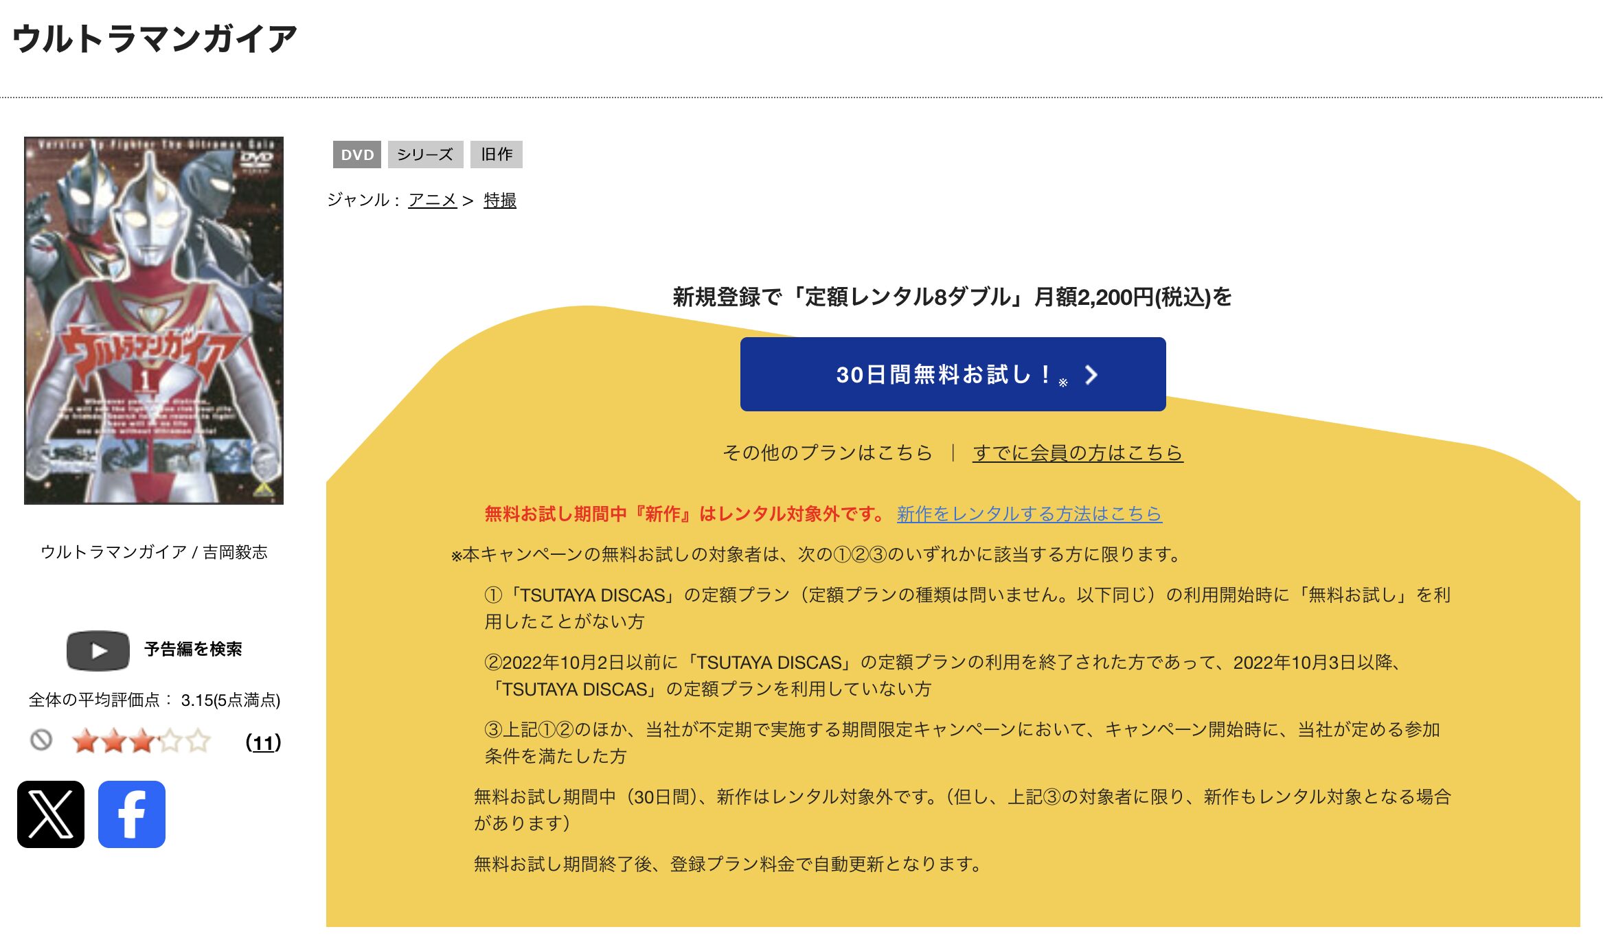Screen dimensions: 1603x938
Task: Share this title on X (Twitter)
Action: (51, 814)
